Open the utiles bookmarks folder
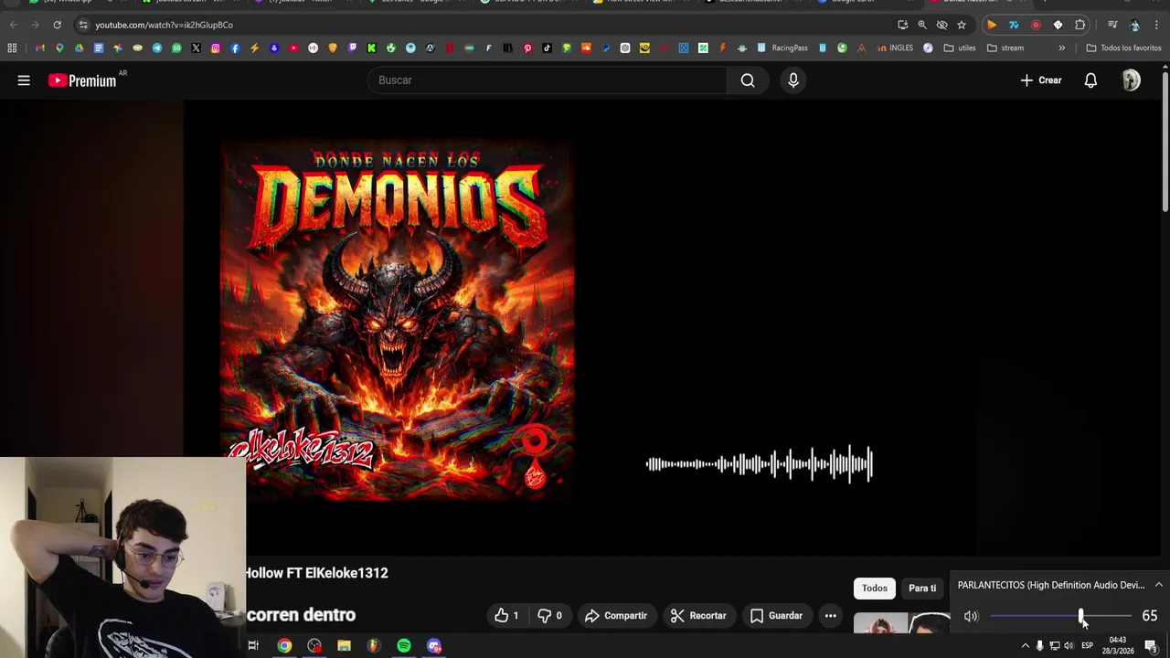 pyautogui.click(x=961, y=48)
